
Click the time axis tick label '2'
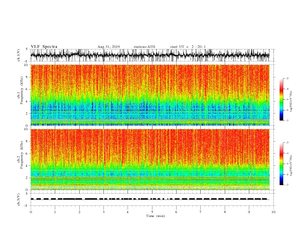[x=79, y=212]
